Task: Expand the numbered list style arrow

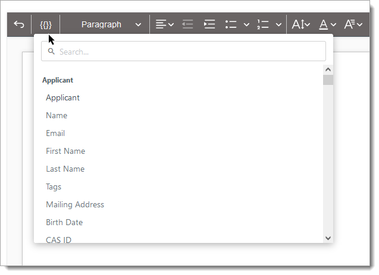Action: [278, 24]
